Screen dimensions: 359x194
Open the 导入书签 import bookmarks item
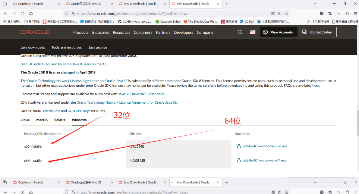click(x=12, y=21)
